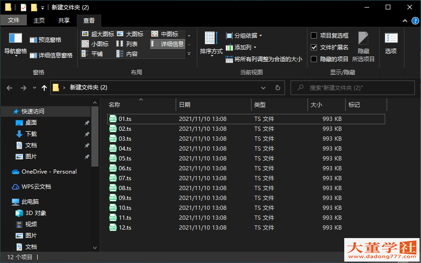This screenshot has width=421, height=263.
Task: Select the file 03.ts
Action: (x=246, y=138)
